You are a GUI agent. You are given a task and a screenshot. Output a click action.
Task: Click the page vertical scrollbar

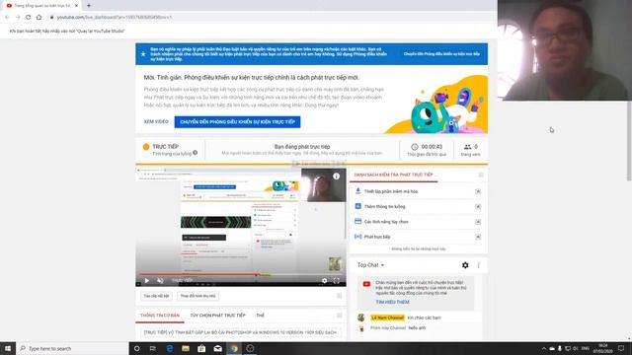point(629,141)
